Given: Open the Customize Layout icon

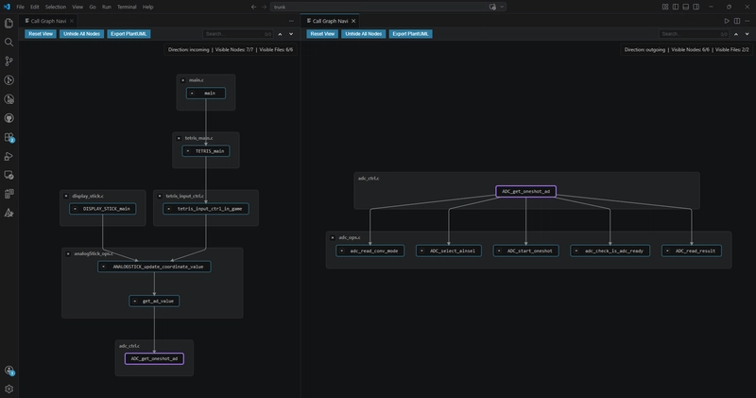Looking at the screenshot, I should 665,7.
